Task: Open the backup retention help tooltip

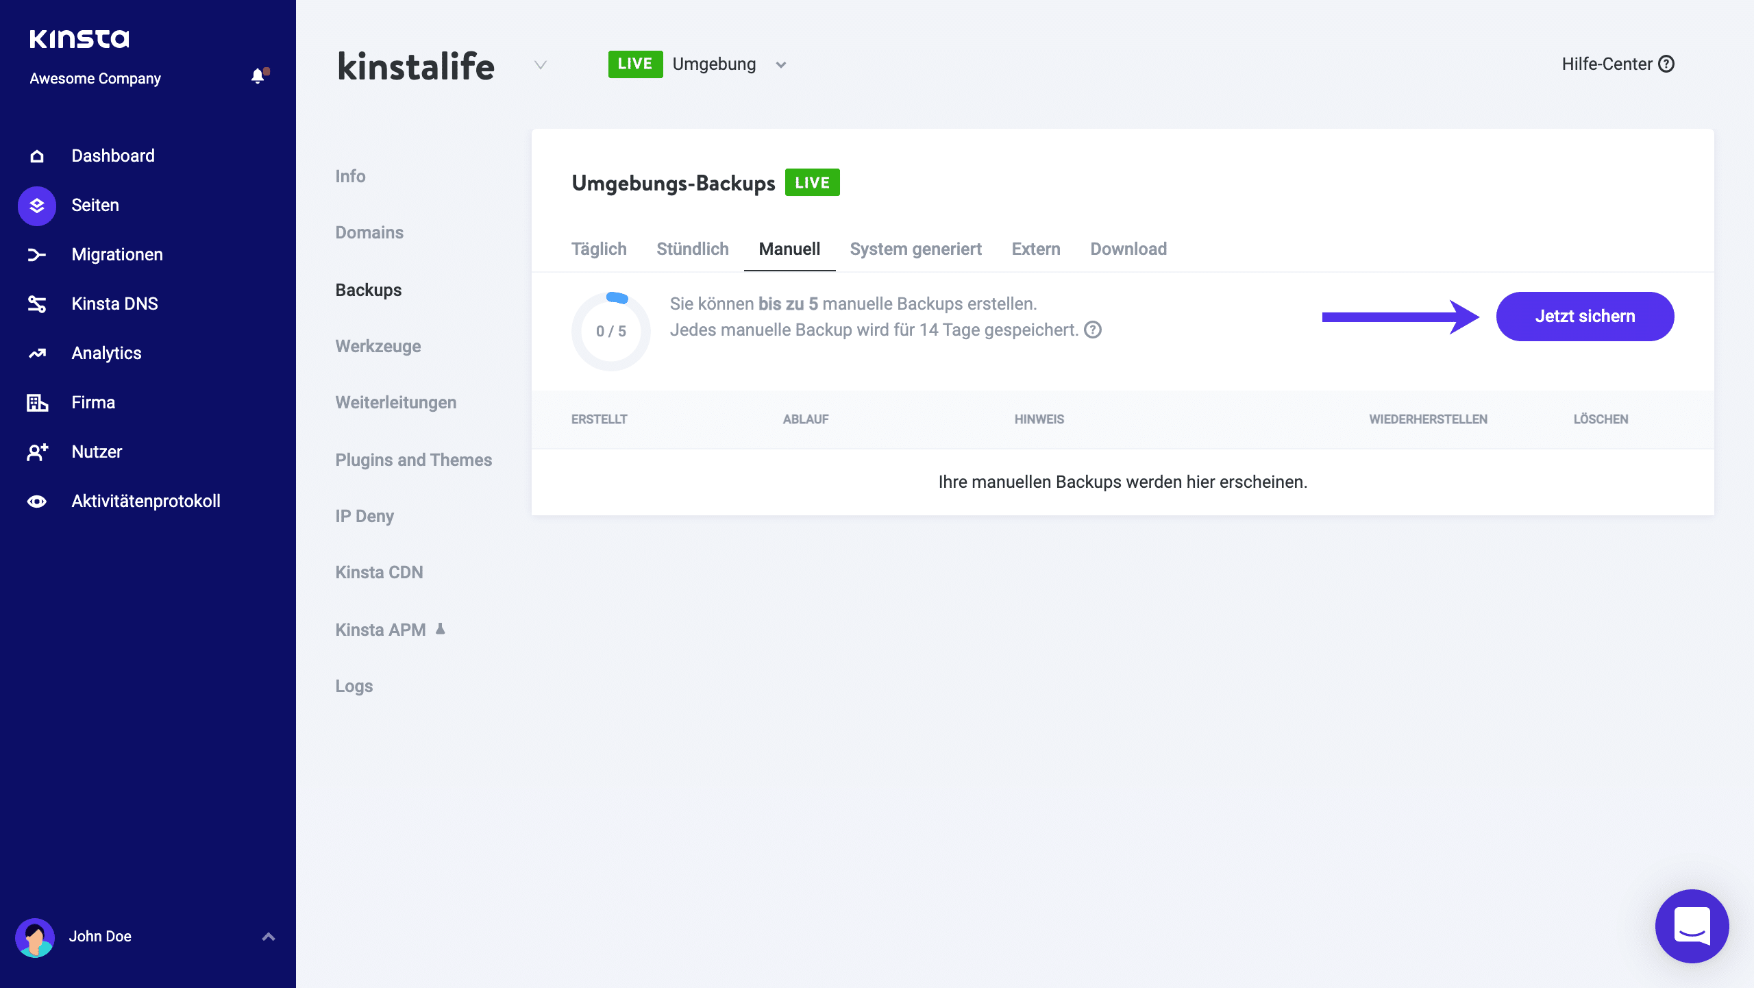Action: point(1094,330)
